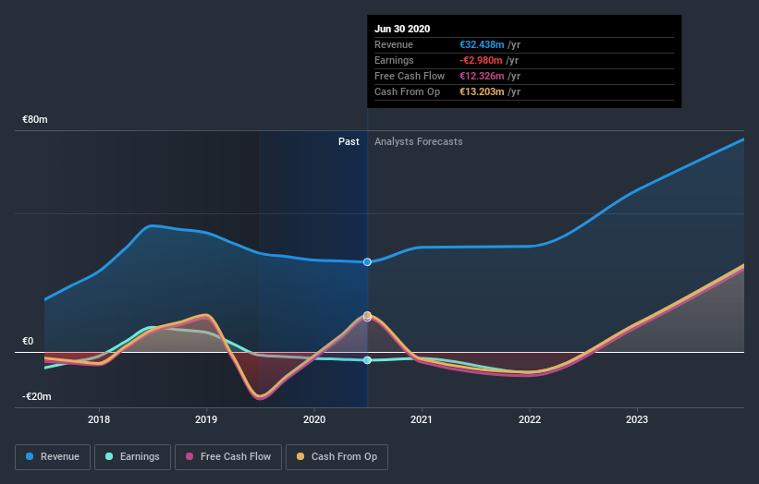
Task: Click the revenue value €32.438m in tooltip
Action: click(482, 44)
